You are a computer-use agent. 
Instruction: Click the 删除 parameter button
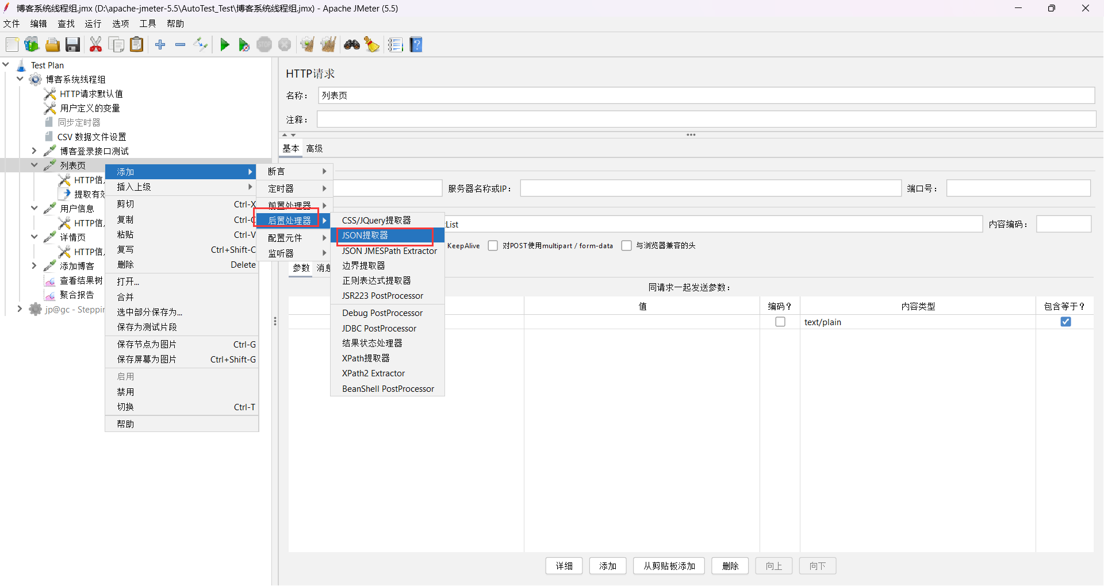(730, 566)
